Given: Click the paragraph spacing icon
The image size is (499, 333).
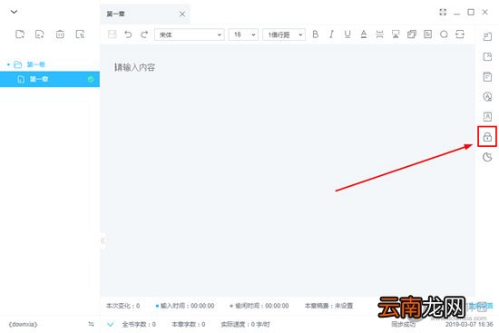Looking at the screenshot, I should (379, 34).
